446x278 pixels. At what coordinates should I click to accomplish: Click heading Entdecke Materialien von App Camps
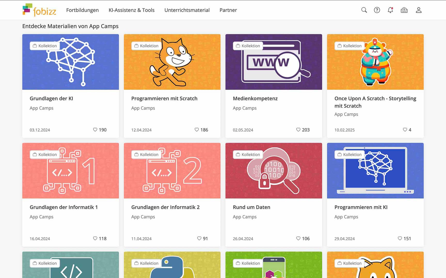70,26
